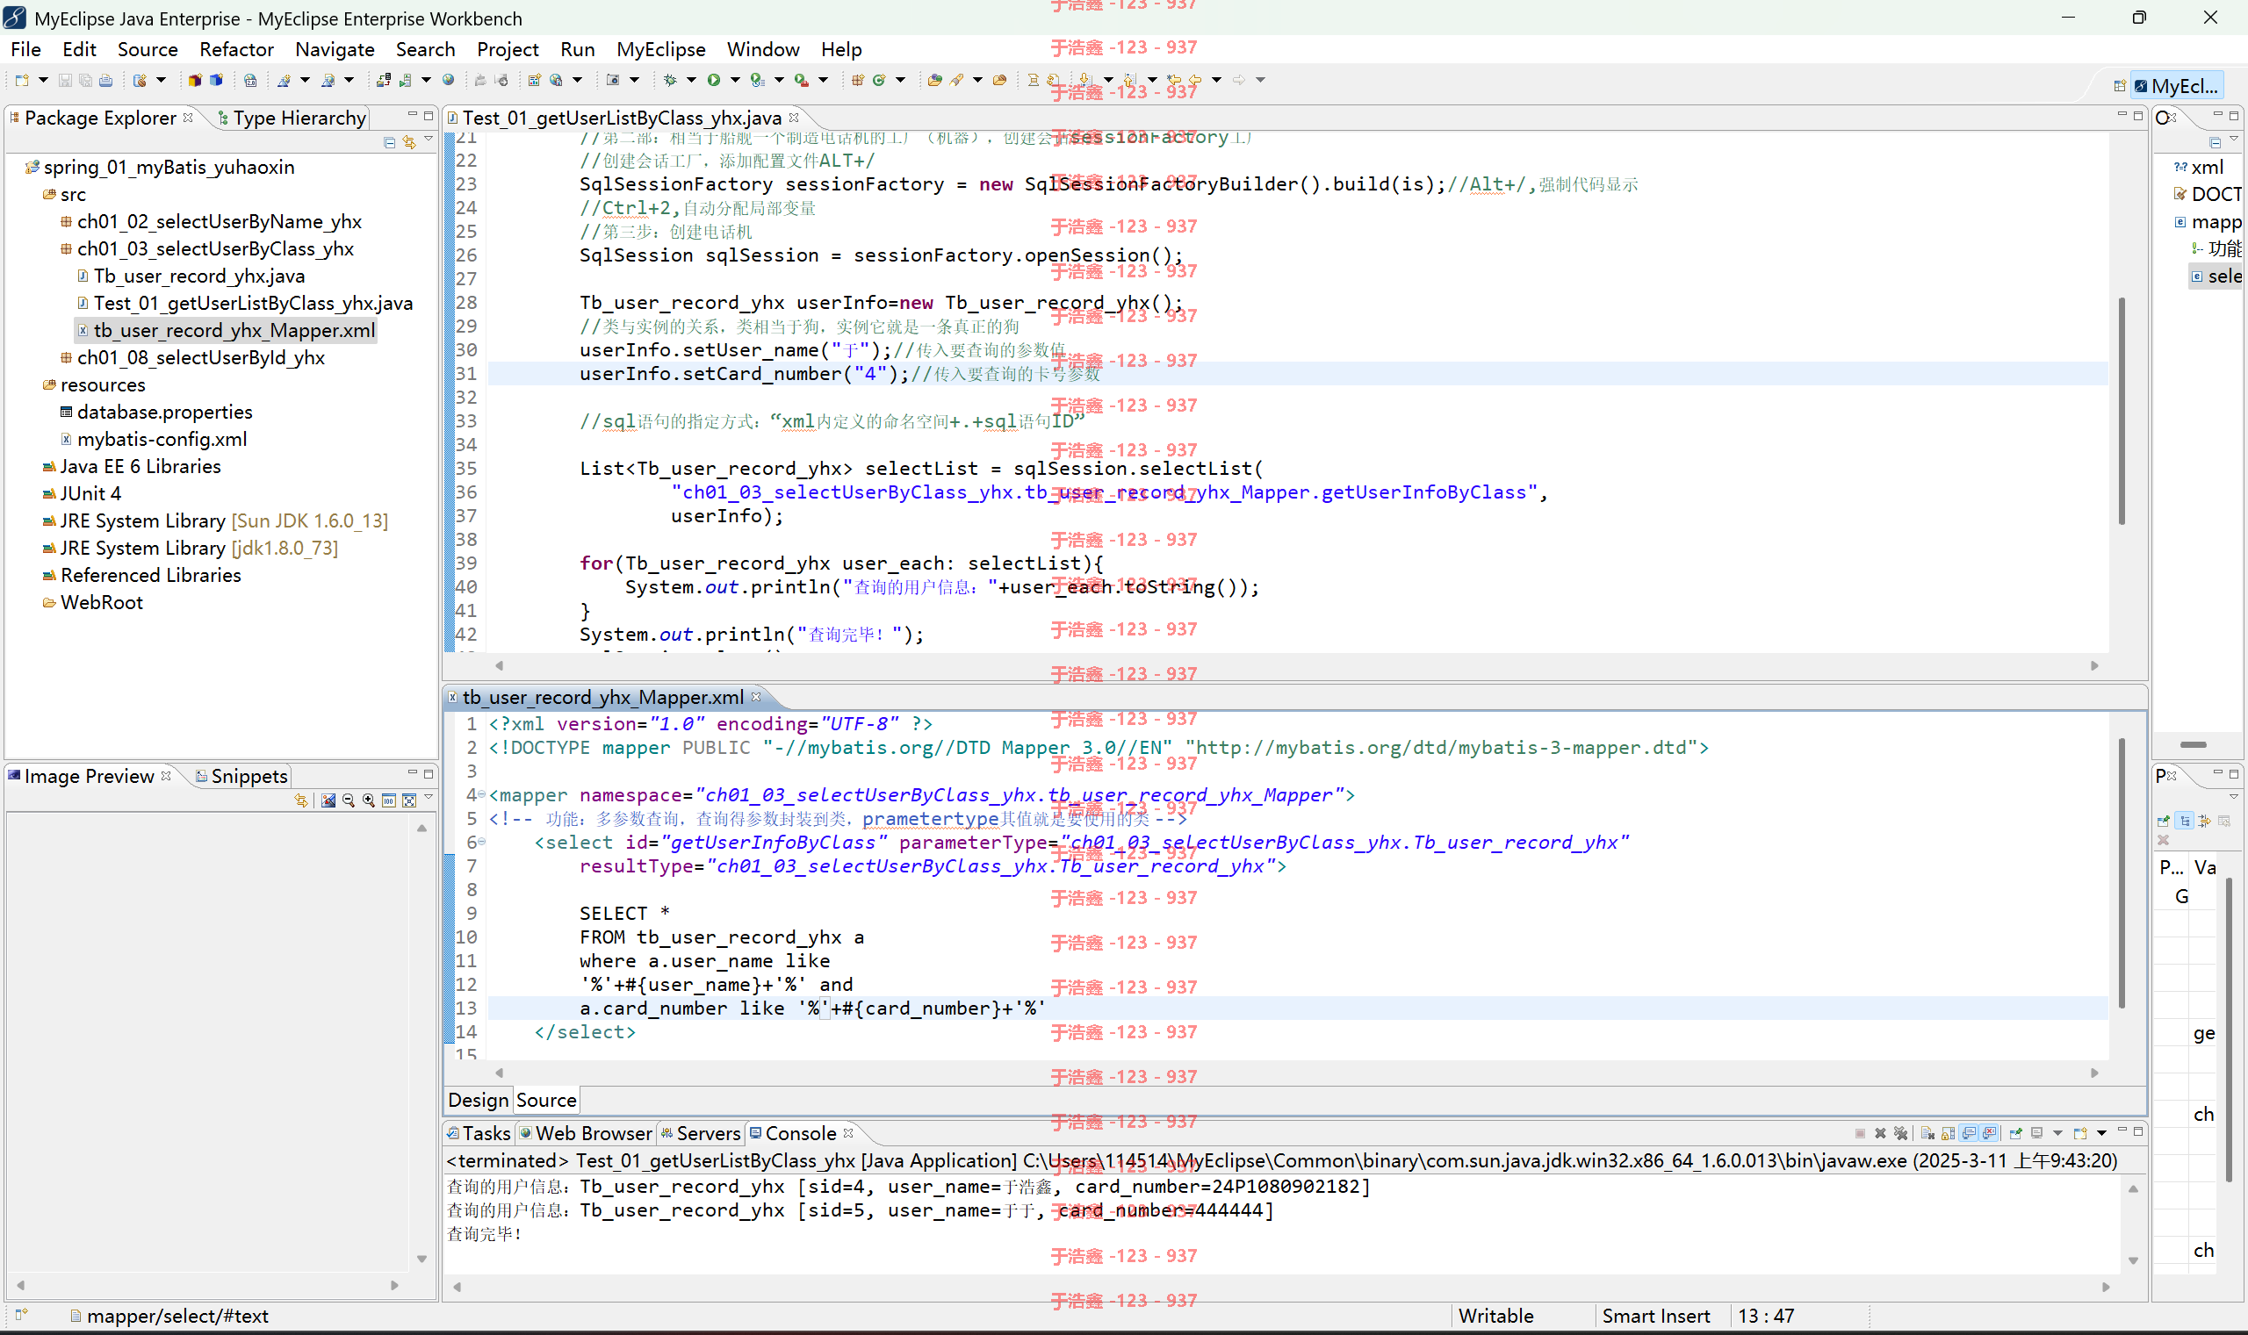The width and height of the screenshot is (2248, 1335).
Task: Click the Open Web Browser globe icon
Action: [448, 80]
